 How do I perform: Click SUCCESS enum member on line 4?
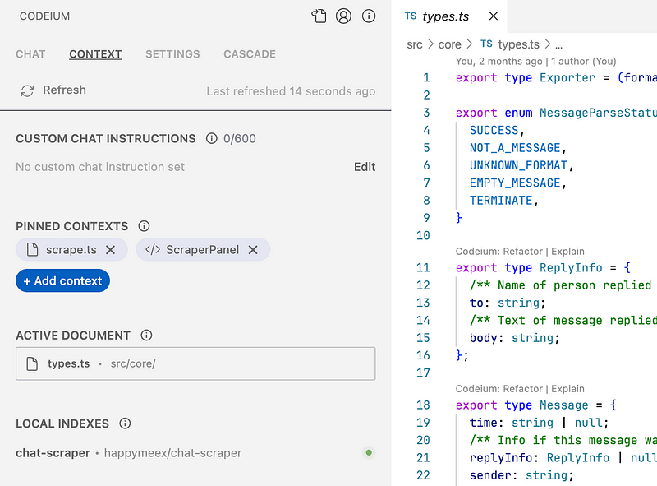[x=494, y=131]
